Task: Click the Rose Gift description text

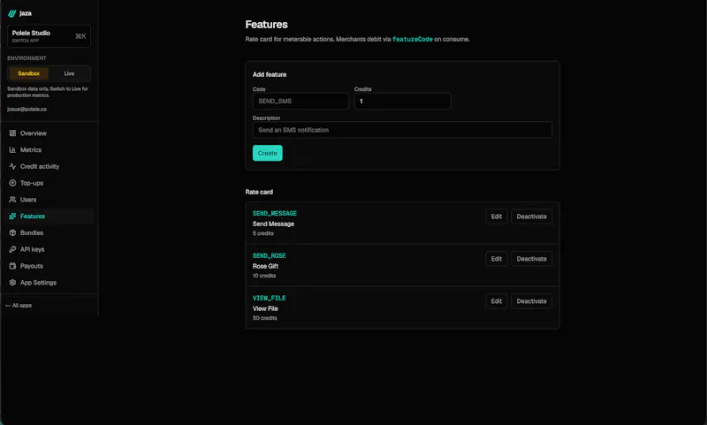Action: coord(266,266)
